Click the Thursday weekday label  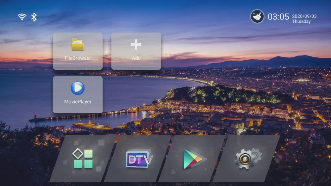click(x=301, y=21)
